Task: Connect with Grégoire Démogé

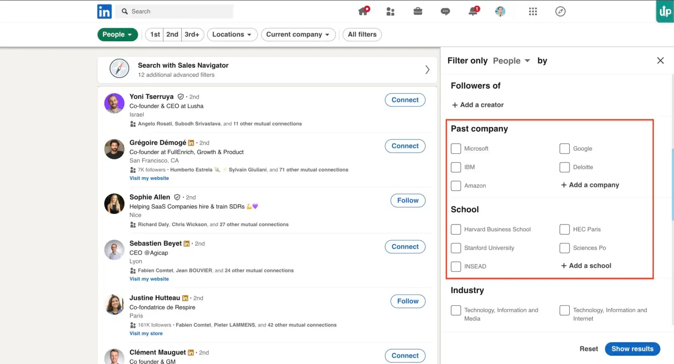Action: pos(405,146)
